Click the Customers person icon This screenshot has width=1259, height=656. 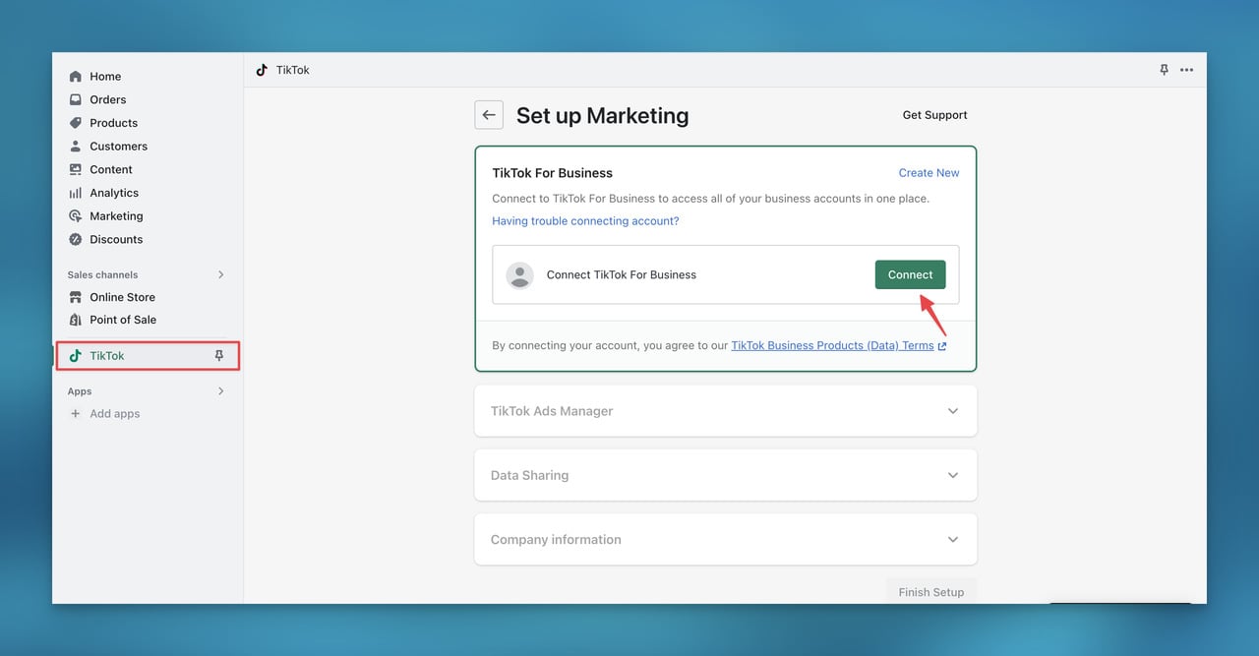tap(76, 147)
